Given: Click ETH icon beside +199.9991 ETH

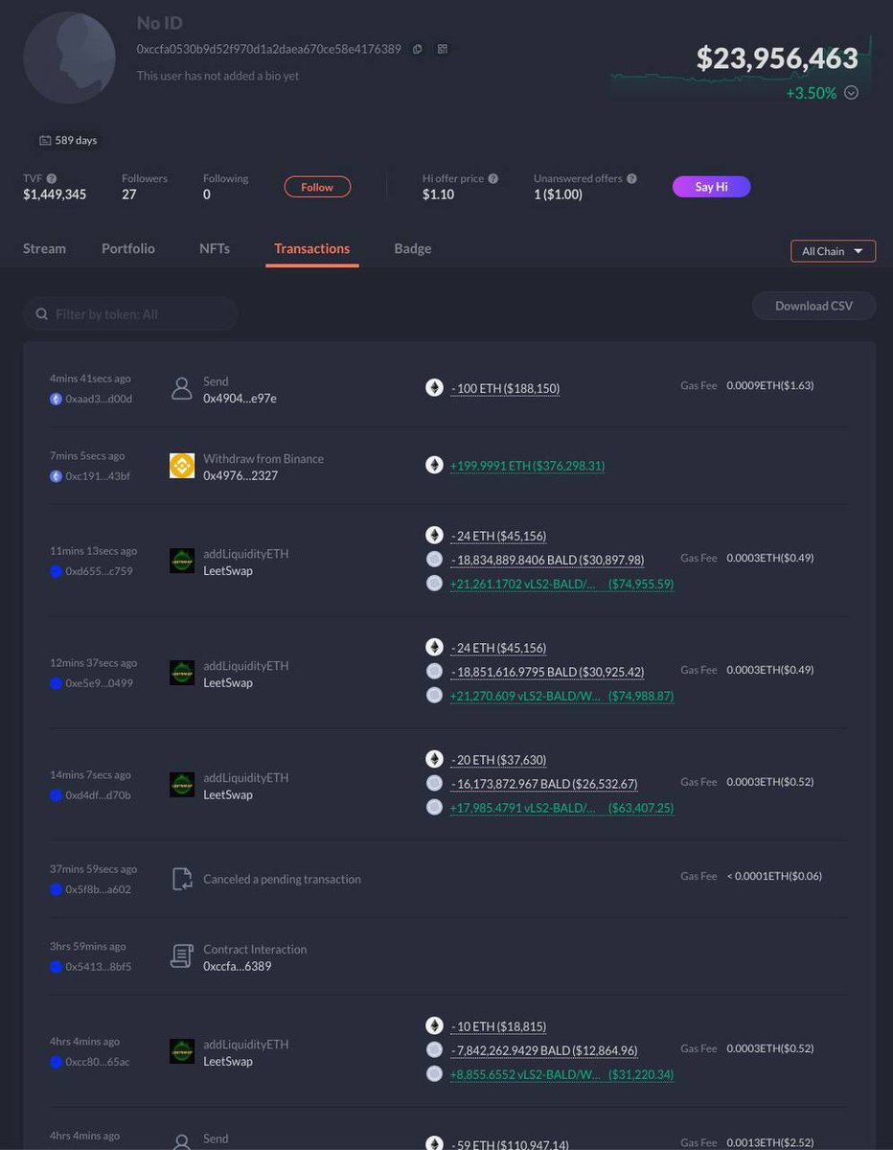Looking at the screenshot, I should pos(434,466).
